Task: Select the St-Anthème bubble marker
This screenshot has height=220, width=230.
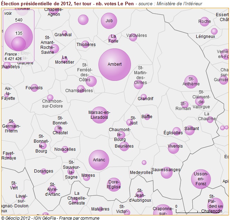Action: (191, 82)
